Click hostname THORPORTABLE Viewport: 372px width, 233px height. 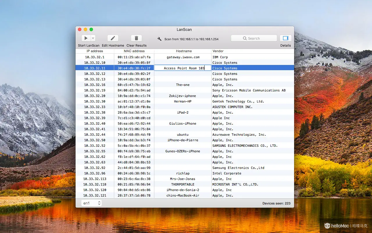click(183, 184)
